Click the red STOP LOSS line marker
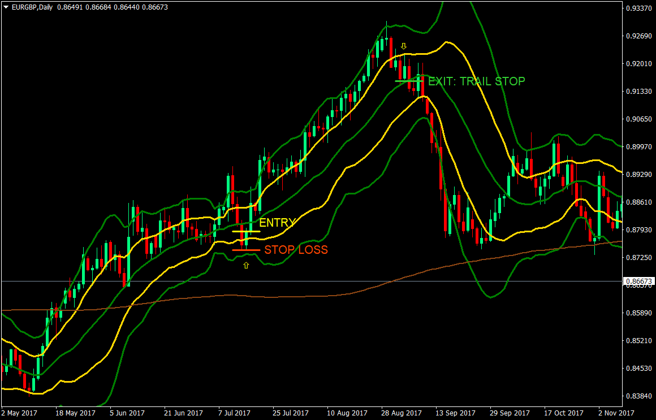 pyautogui.click(x=246, y=249)
